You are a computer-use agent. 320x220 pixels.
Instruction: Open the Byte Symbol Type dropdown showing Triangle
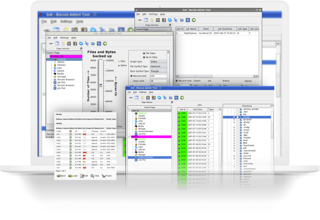coord(158,71)
